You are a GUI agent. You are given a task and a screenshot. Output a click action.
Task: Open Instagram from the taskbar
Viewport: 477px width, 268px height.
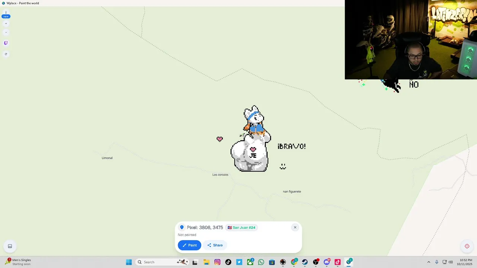pyautogui.click(x=217, y=262)
